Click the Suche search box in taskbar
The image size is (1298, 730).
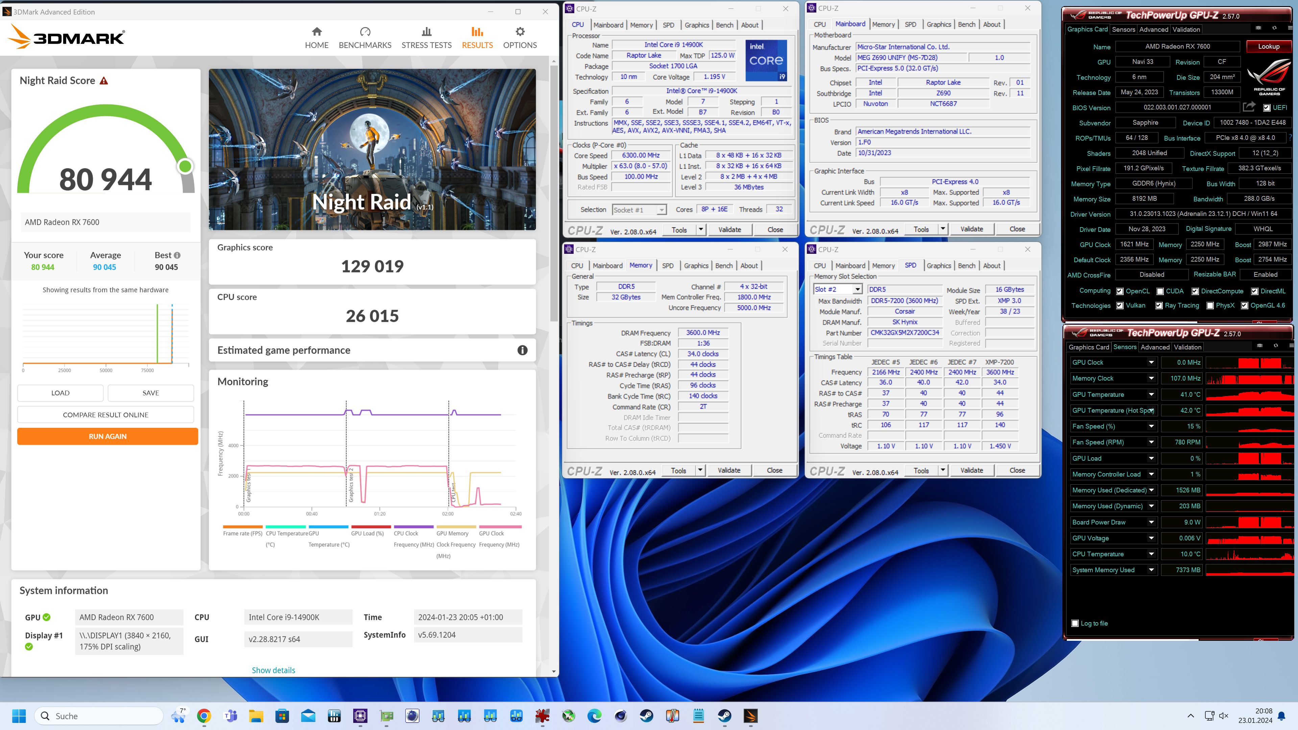point(99,716)
